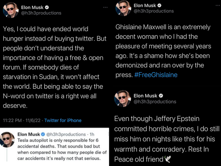Click the @h3h3productions handle on the Ghislaine Maxwell tweet
Screen dimensions: 221x166
(154, 11)
